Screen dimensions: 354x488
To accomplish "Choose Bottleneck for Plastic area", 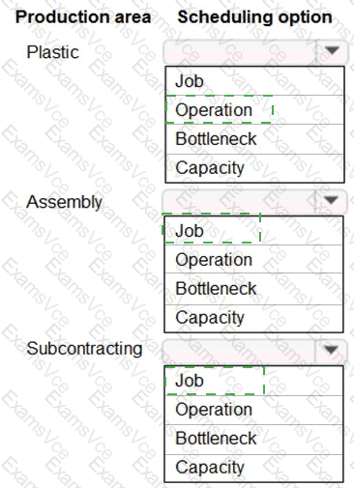I will coord(254,139).
